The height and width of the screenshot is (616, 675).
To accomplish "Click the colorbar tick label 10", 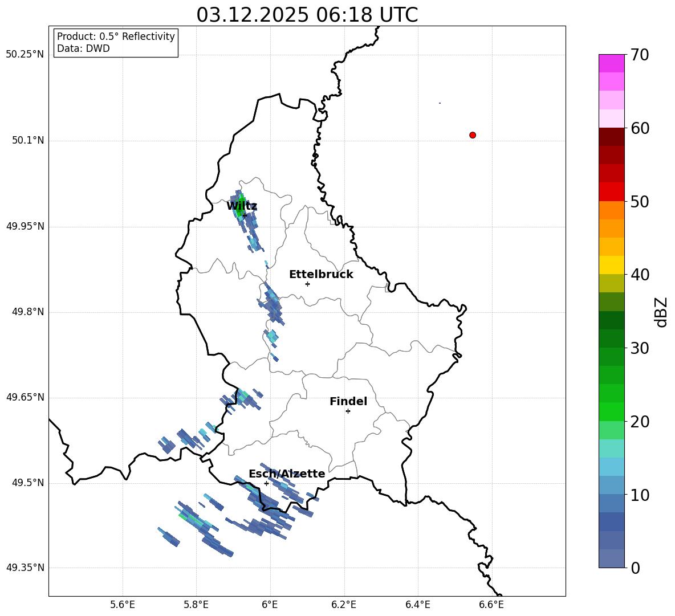I will click(x=640, y=495).
